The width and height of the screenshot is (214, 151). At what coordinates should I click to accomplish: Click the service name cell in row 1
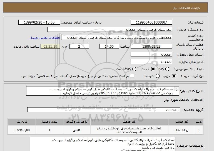coord(129,130)
